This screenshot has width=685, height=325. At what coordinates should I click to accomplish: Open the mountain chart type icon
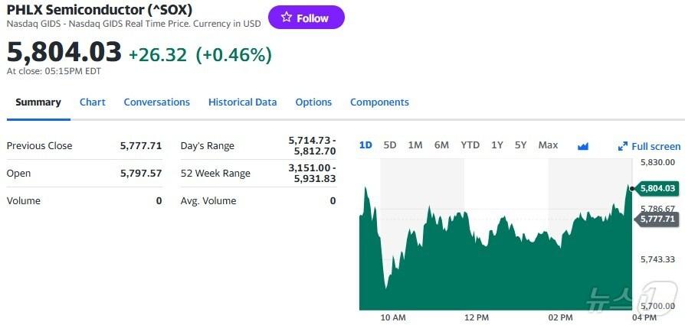[x=582, y=146]
